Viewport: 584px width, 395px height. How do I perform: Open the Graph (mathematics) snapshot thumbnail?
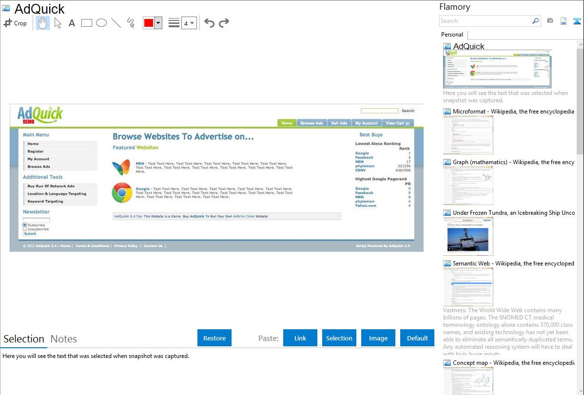[468, 186]
